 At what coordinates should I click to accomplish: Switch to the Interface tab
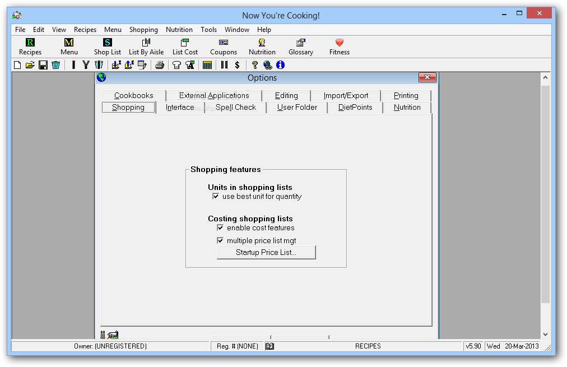pyautogui.click(x=180, y=108)
